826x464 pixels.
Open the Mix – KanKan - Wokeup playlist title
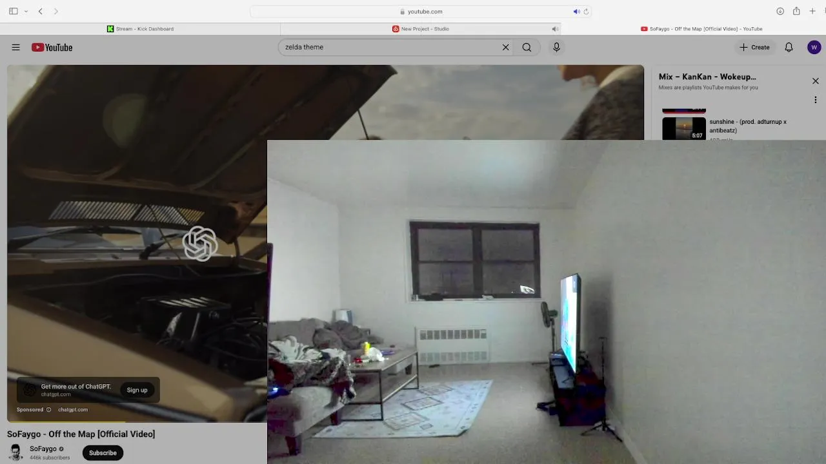707,77
